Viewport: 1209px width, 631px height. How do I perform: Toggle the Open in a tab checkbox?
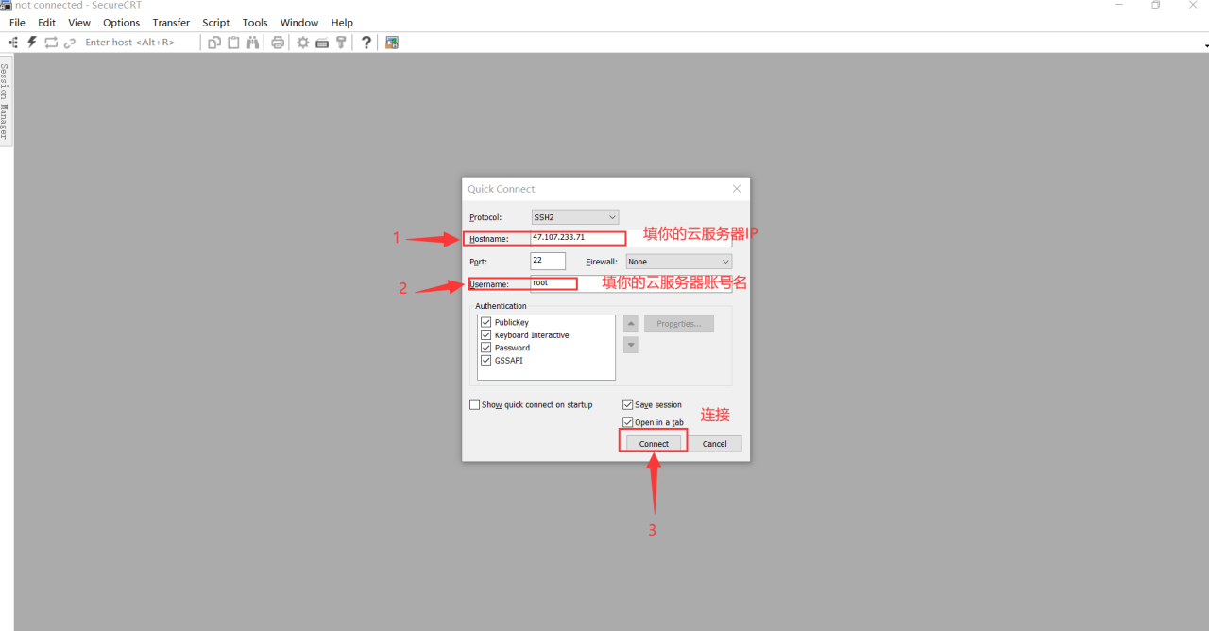pyautogui.click(x=628, y=422)
